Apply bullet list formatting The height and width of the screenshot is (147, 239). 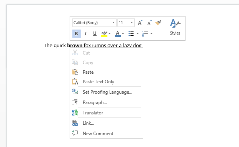pos(131,34)
